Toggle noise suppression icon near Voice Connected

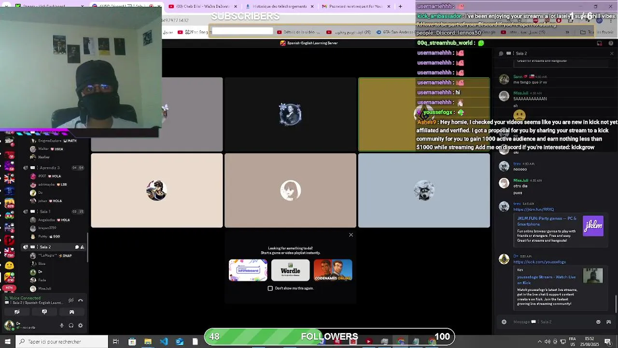tap(71, 300)
